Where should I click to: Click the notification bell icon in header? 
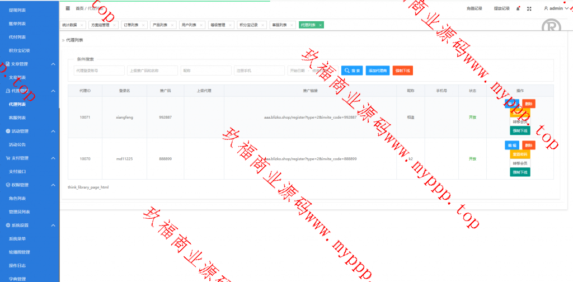[x=518, y=8]
